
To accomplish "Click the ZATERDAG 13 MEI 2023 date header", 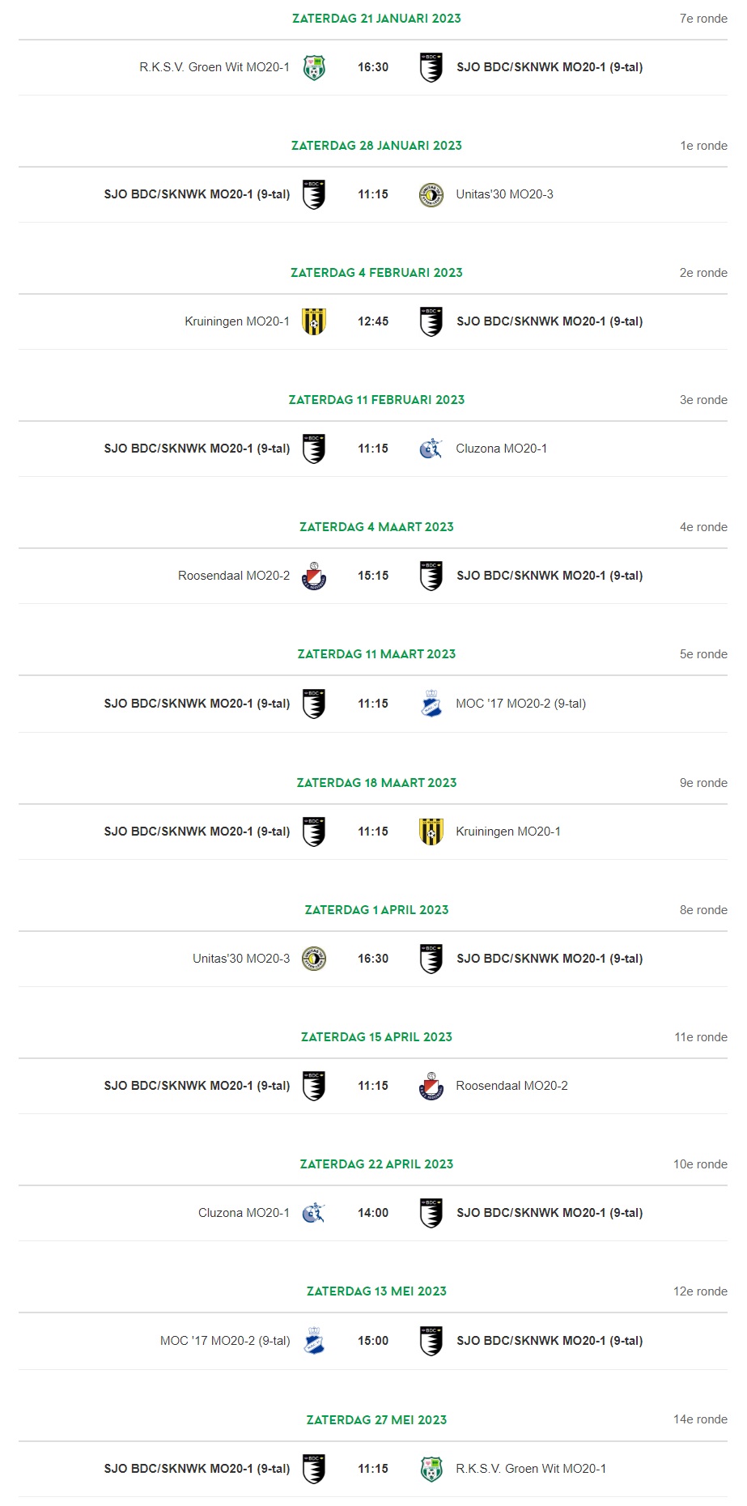I will pyautogui.click(x=376, y=1291).
